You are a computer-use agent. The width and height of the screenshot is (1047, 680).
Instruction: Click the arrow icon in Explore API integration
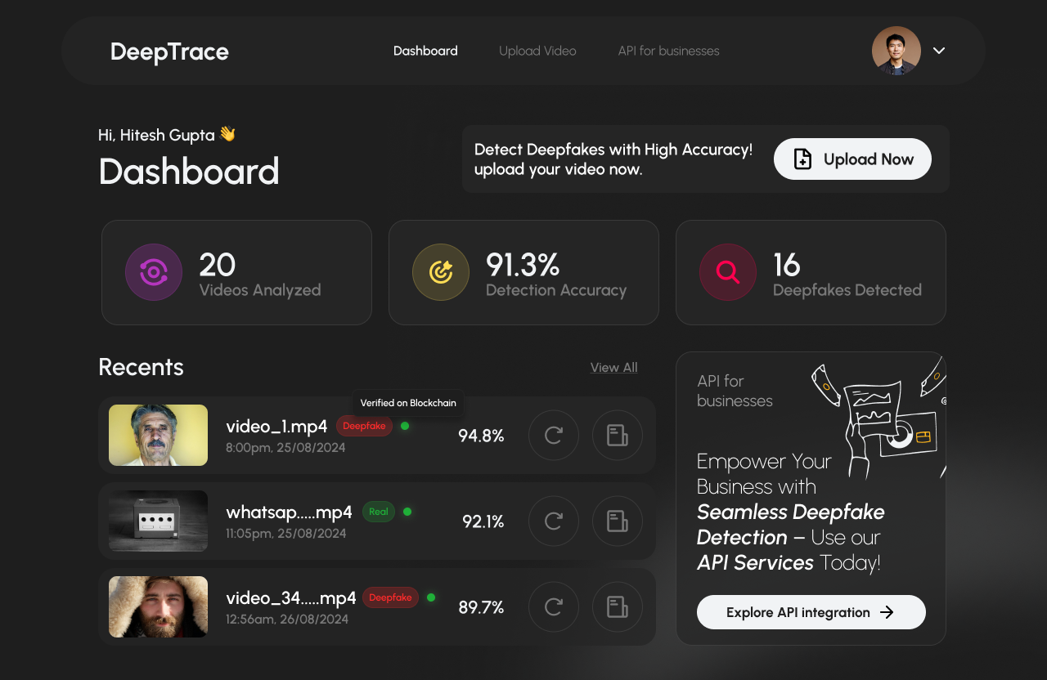click(887, 612)
